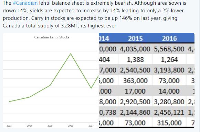Image resolution: width=200 pixels, height=132 pixels.
Task: Click the 2014 x-axis label on chart
Action: pyautogui.click(x=30, y=125)
